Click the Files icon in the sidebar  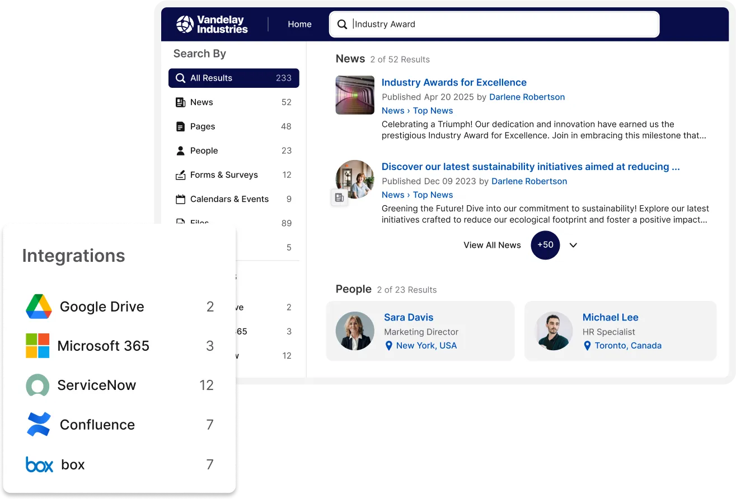click(x=181, y=223)
